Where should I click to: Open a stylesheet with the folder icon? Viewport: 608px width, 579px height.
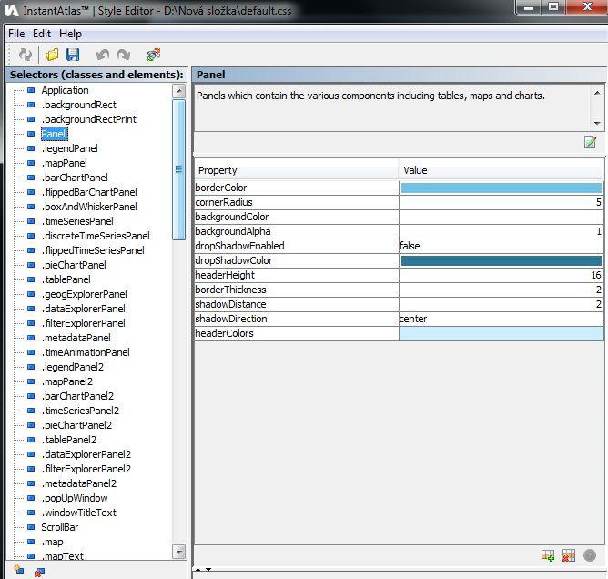click(x=52, y=55)
